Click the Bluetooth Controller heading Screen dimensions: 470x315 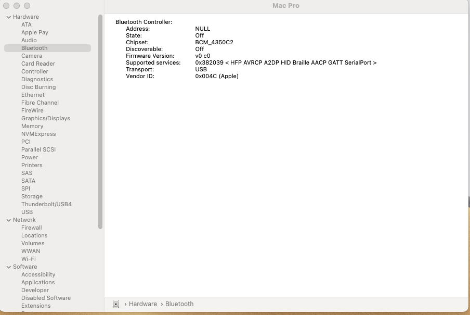144,22
